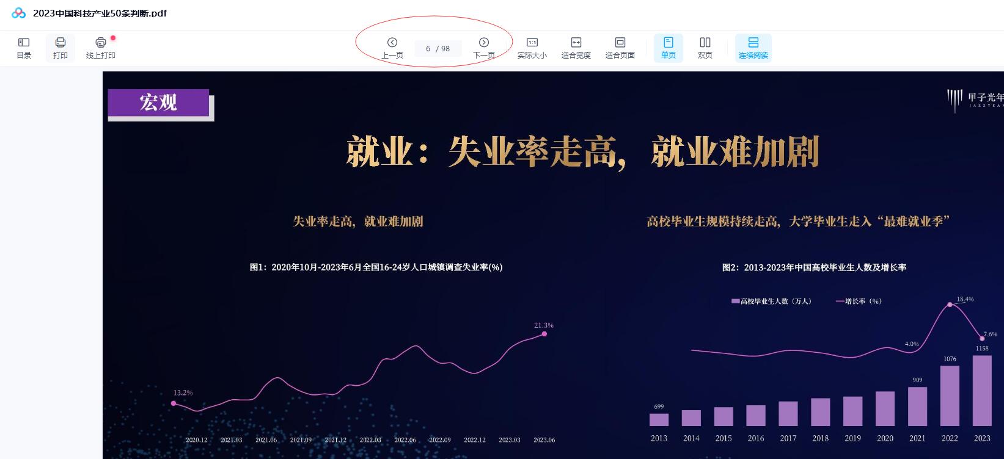This screenshot has width=1004, height=459.
Task: Click the PDF file name in title bar
Action: [100, 13]
